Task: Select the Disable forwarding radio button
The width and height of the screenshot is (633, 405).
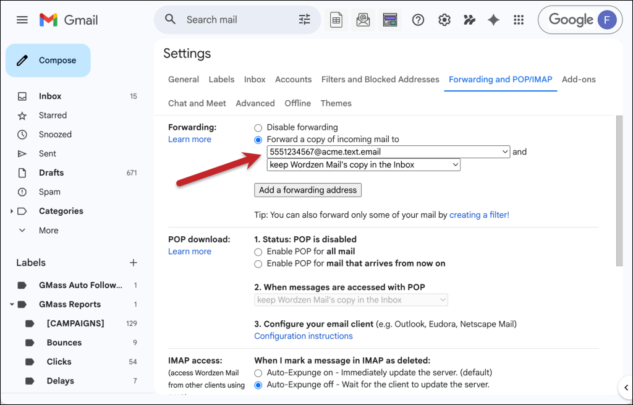Action: (258, 127)
